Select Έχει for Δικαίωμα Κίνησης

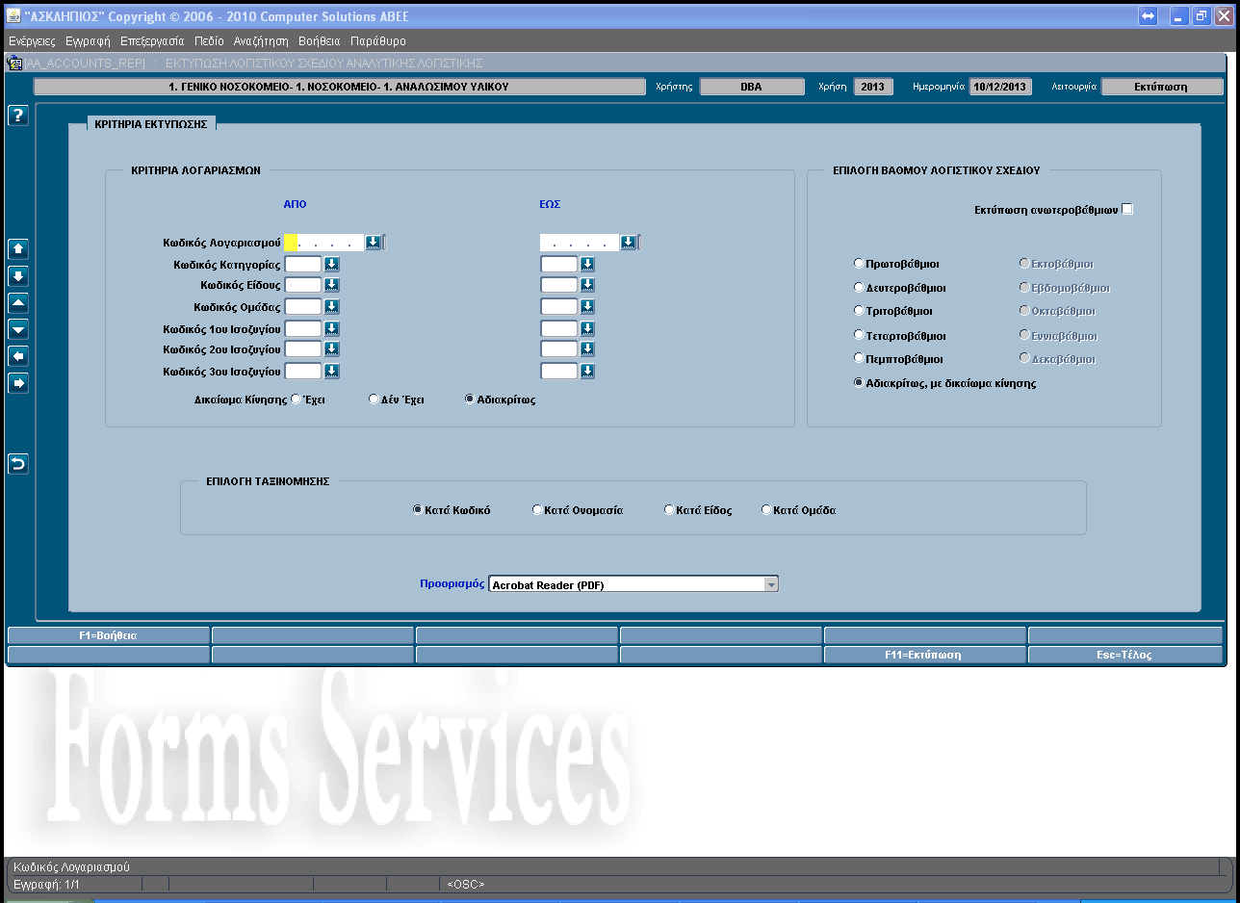(296, 400)
